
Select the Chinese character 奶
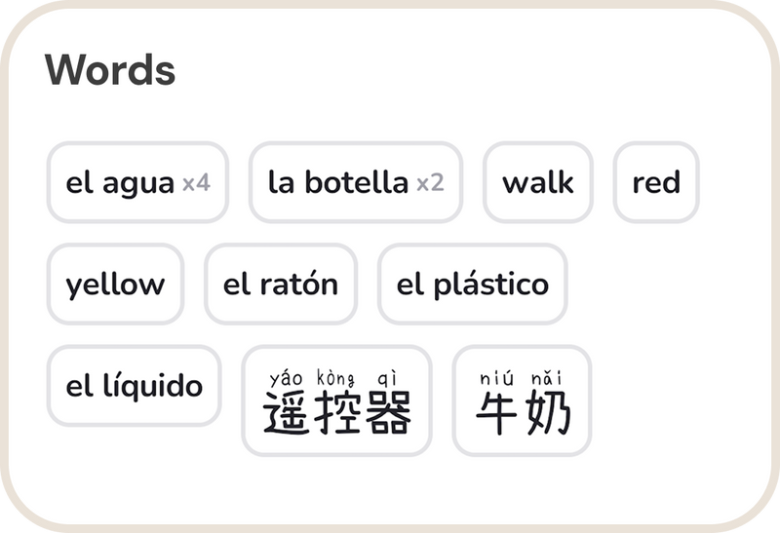(547, 413)
